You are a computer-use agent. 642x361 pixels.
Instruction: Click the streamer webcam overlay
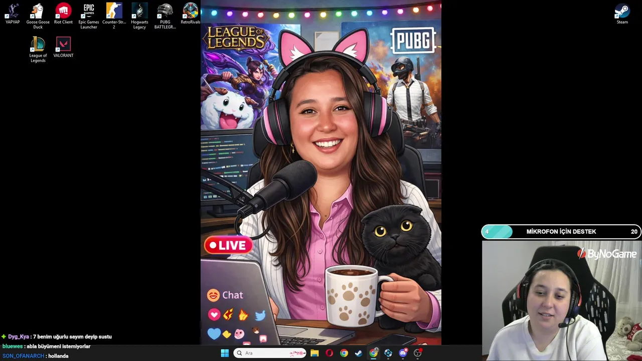(562, 301)
